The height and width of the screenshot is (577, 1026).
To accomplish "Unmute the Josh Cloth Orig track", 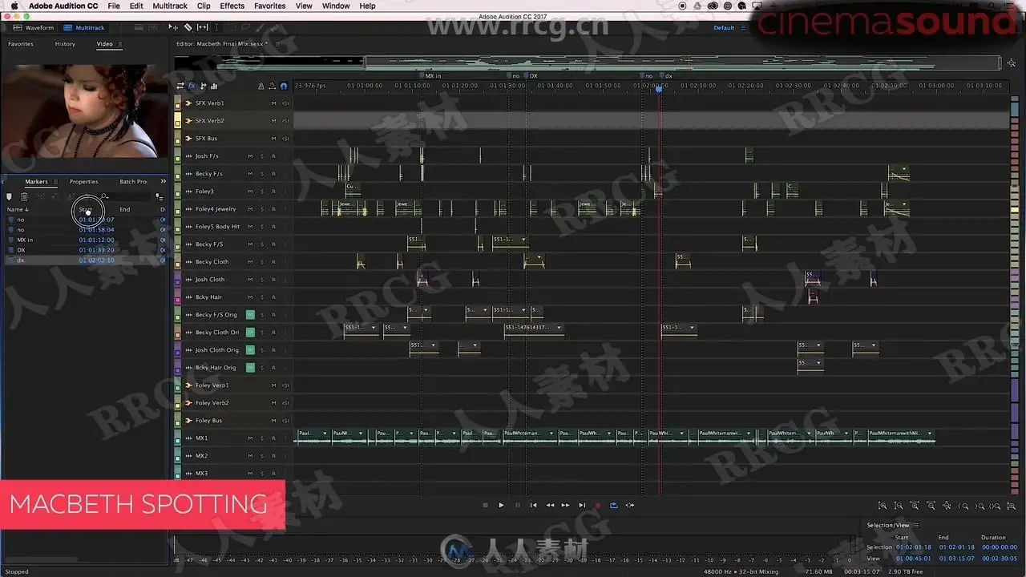I will pos(250,350).
